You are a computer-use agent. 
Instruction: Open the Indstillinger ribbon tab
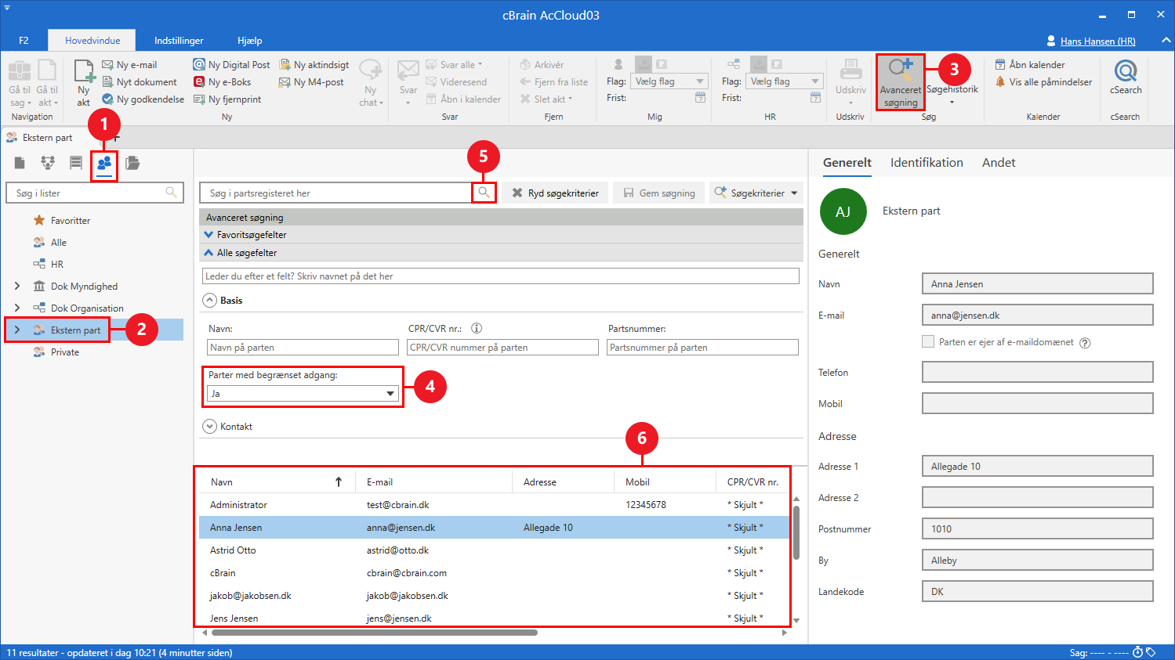(x=179, y=41)
